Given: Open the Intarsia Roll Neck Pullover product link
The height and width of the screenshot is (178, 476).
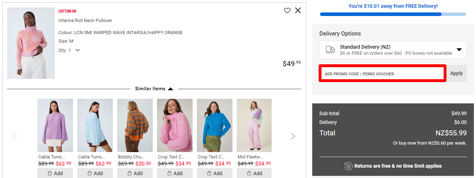Looking at the screenshot, I should [x=85, y=21].
